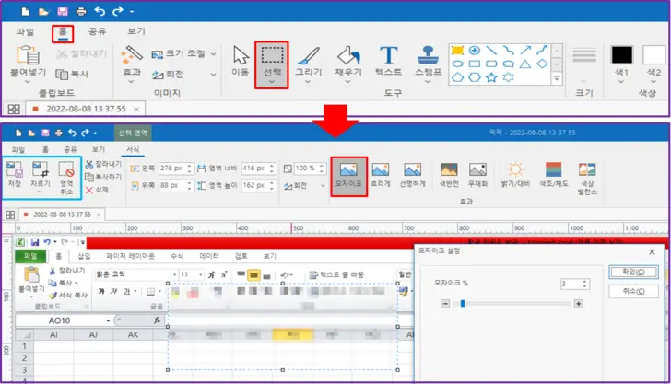The height and width of the screenshot is (384, 671).
Task: Select the triangle shape in shapes gallery
Action: 525,64
